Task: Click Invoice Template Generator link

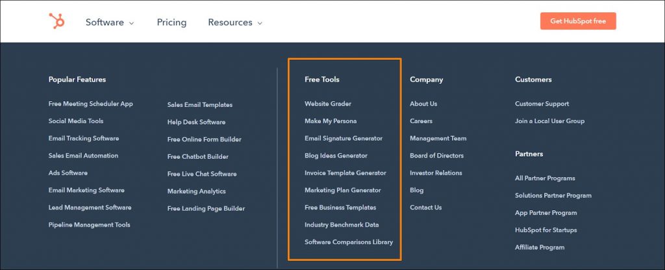Action: coord(345,173)
